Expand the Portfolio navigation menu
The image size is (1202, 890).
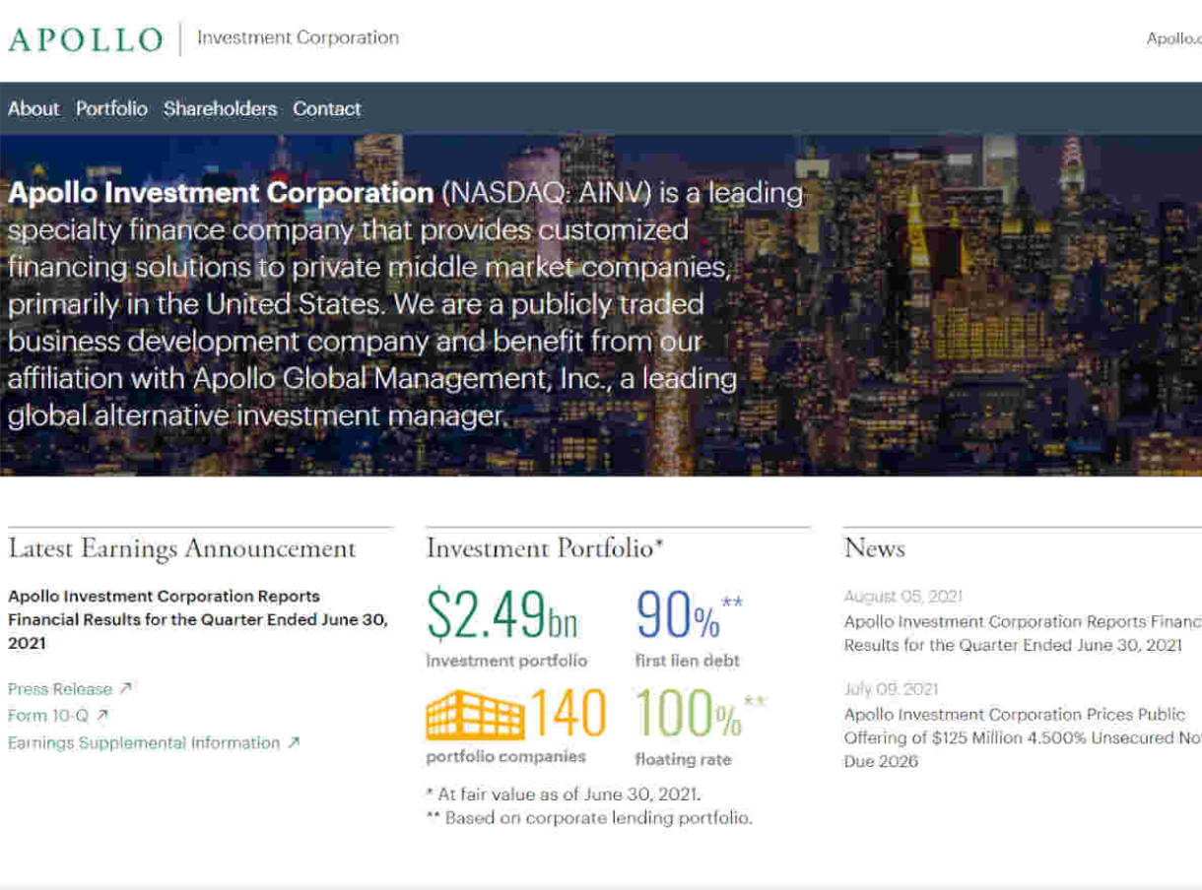[x=111, y=108]
